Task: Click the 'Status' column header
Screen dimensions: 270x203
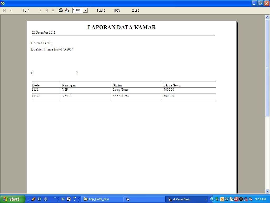Action: tap(117, 85)
